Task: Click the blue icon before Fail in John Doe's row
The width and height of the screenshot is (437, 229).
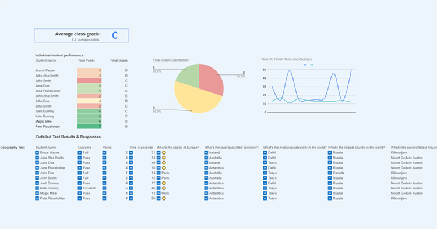Action: 80,173
